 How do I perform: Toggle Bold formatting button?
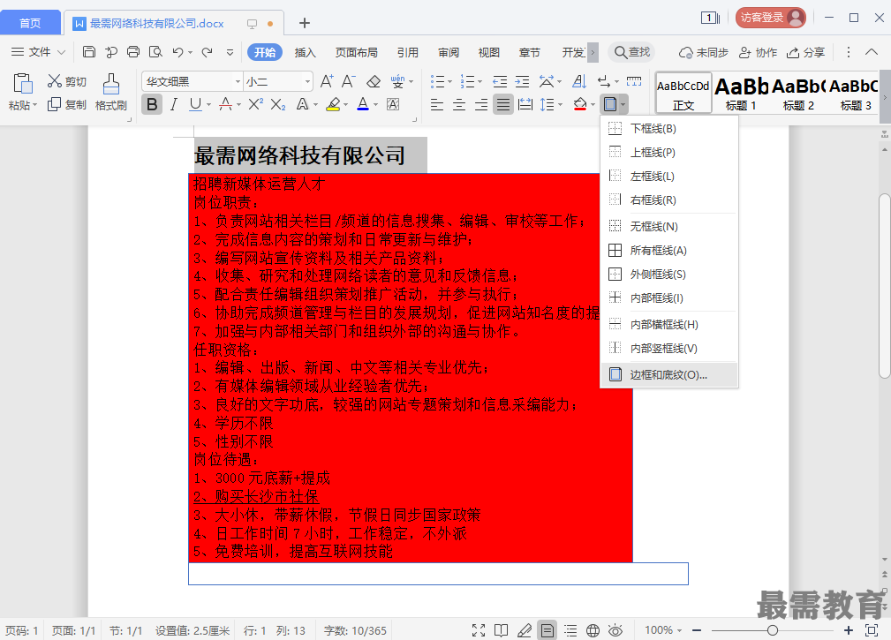point(152,104)
